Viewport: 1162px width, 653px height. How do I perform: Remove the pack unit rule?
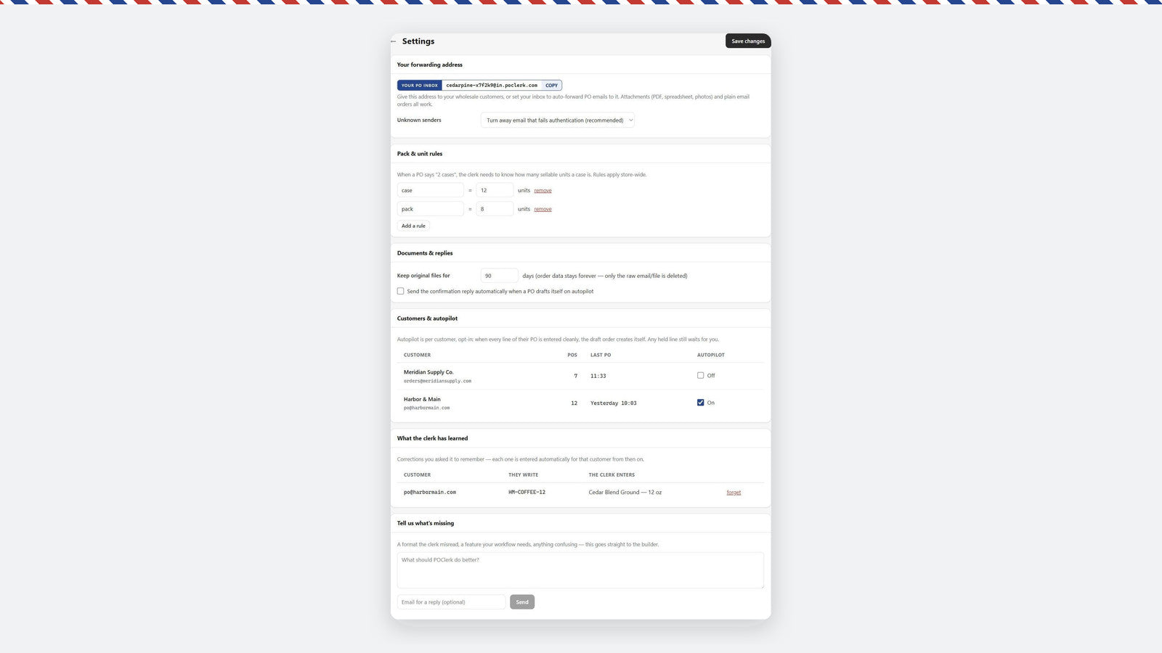(x=543, y=210)
